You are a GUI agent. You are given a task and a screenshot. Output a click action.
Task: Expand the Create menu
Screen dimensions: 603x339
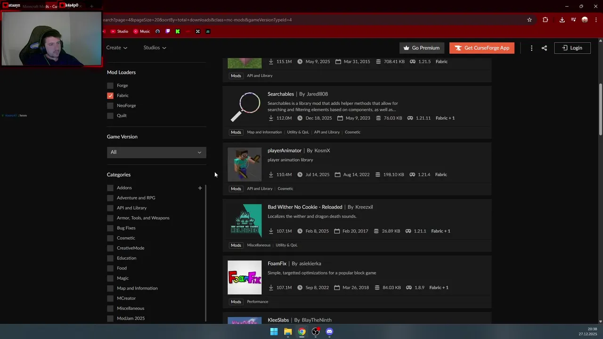pyautogui.click(x=117, y=48)
